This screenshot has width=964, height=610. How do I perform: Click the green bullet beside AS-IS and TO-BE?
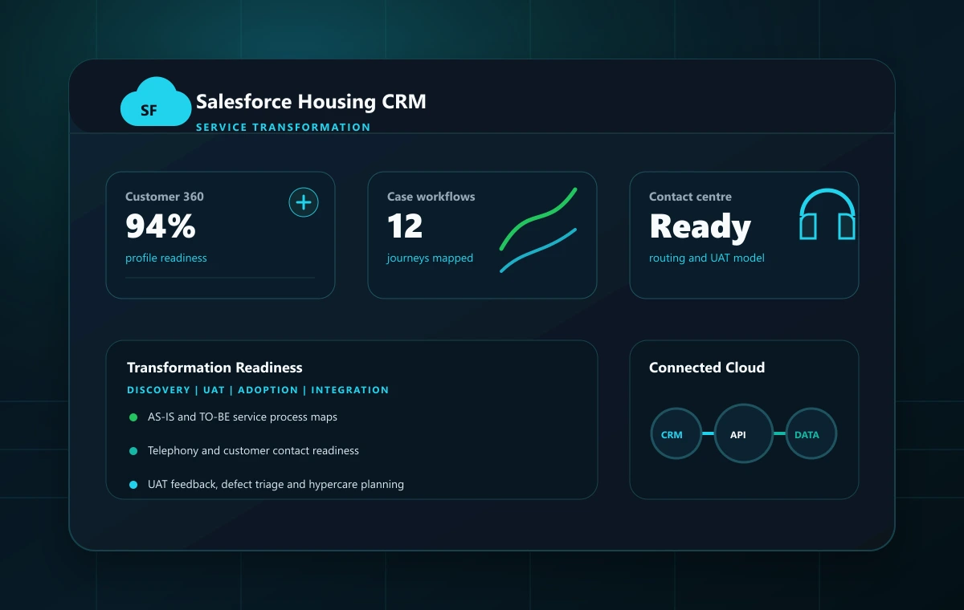coord(133,417)
